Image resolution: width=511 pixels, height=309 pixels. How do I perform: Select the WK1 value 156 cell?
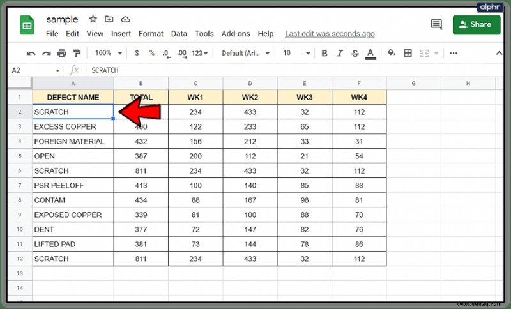coord(195,141)
